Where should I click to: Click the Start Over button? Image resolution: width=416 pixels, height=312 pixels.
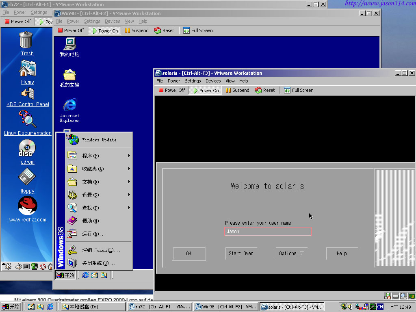tap(241, 253)
